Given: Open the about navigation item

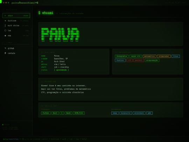Looking at the screenshot, I should (16, 15).
